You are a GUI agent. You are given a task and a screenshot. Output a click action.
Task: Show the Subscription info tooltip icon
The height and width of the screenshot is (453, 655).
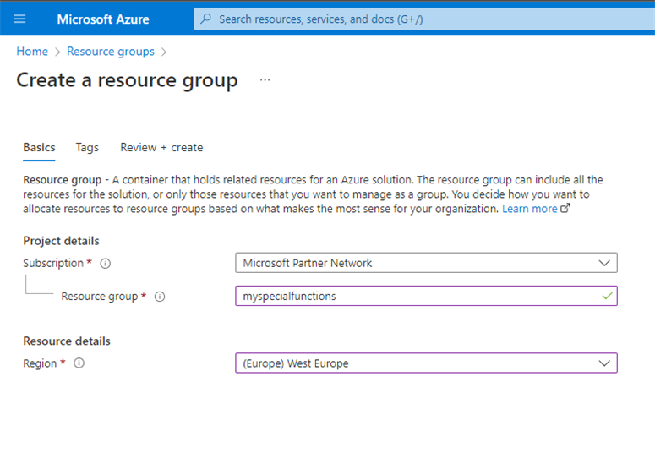click(106, 264)
